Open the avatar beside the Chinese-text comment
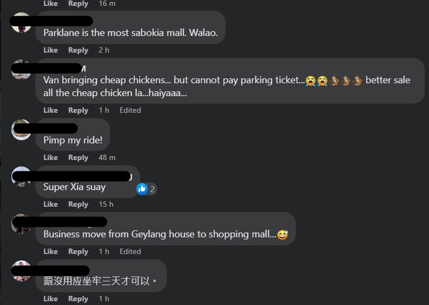The width and height of the screenshot is (429, 305). (x=21, y=271)
